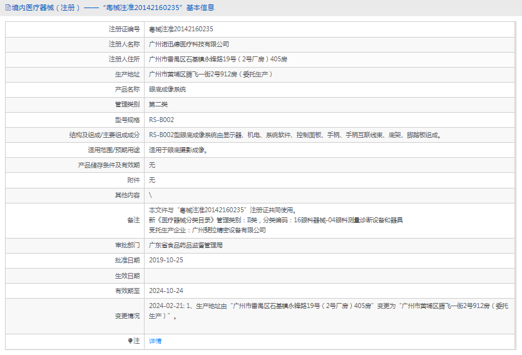Click the 结构及组成/主要组成成分 label
This screenshot has height=355, width=522.
(105, 135)
